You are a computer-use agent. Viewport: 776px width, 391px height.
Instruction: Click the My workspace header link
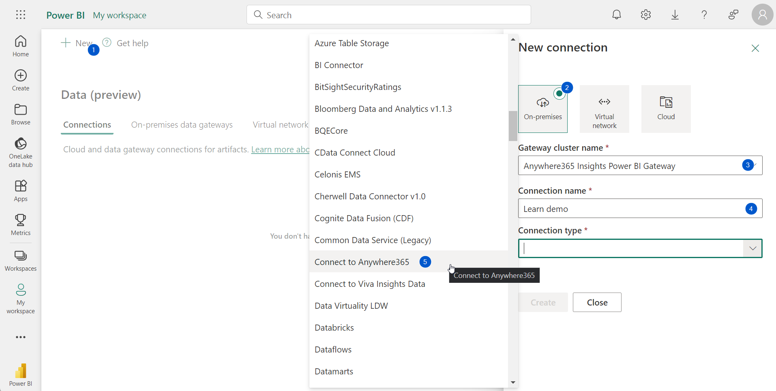tap(120, 15)
